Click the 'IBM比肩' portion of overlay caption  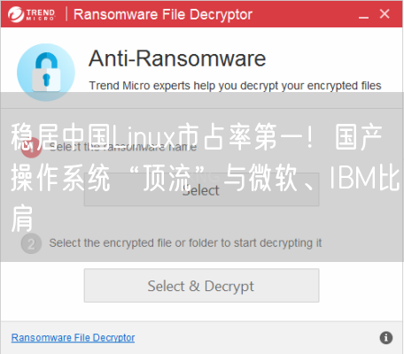click(x=364, y=178)
